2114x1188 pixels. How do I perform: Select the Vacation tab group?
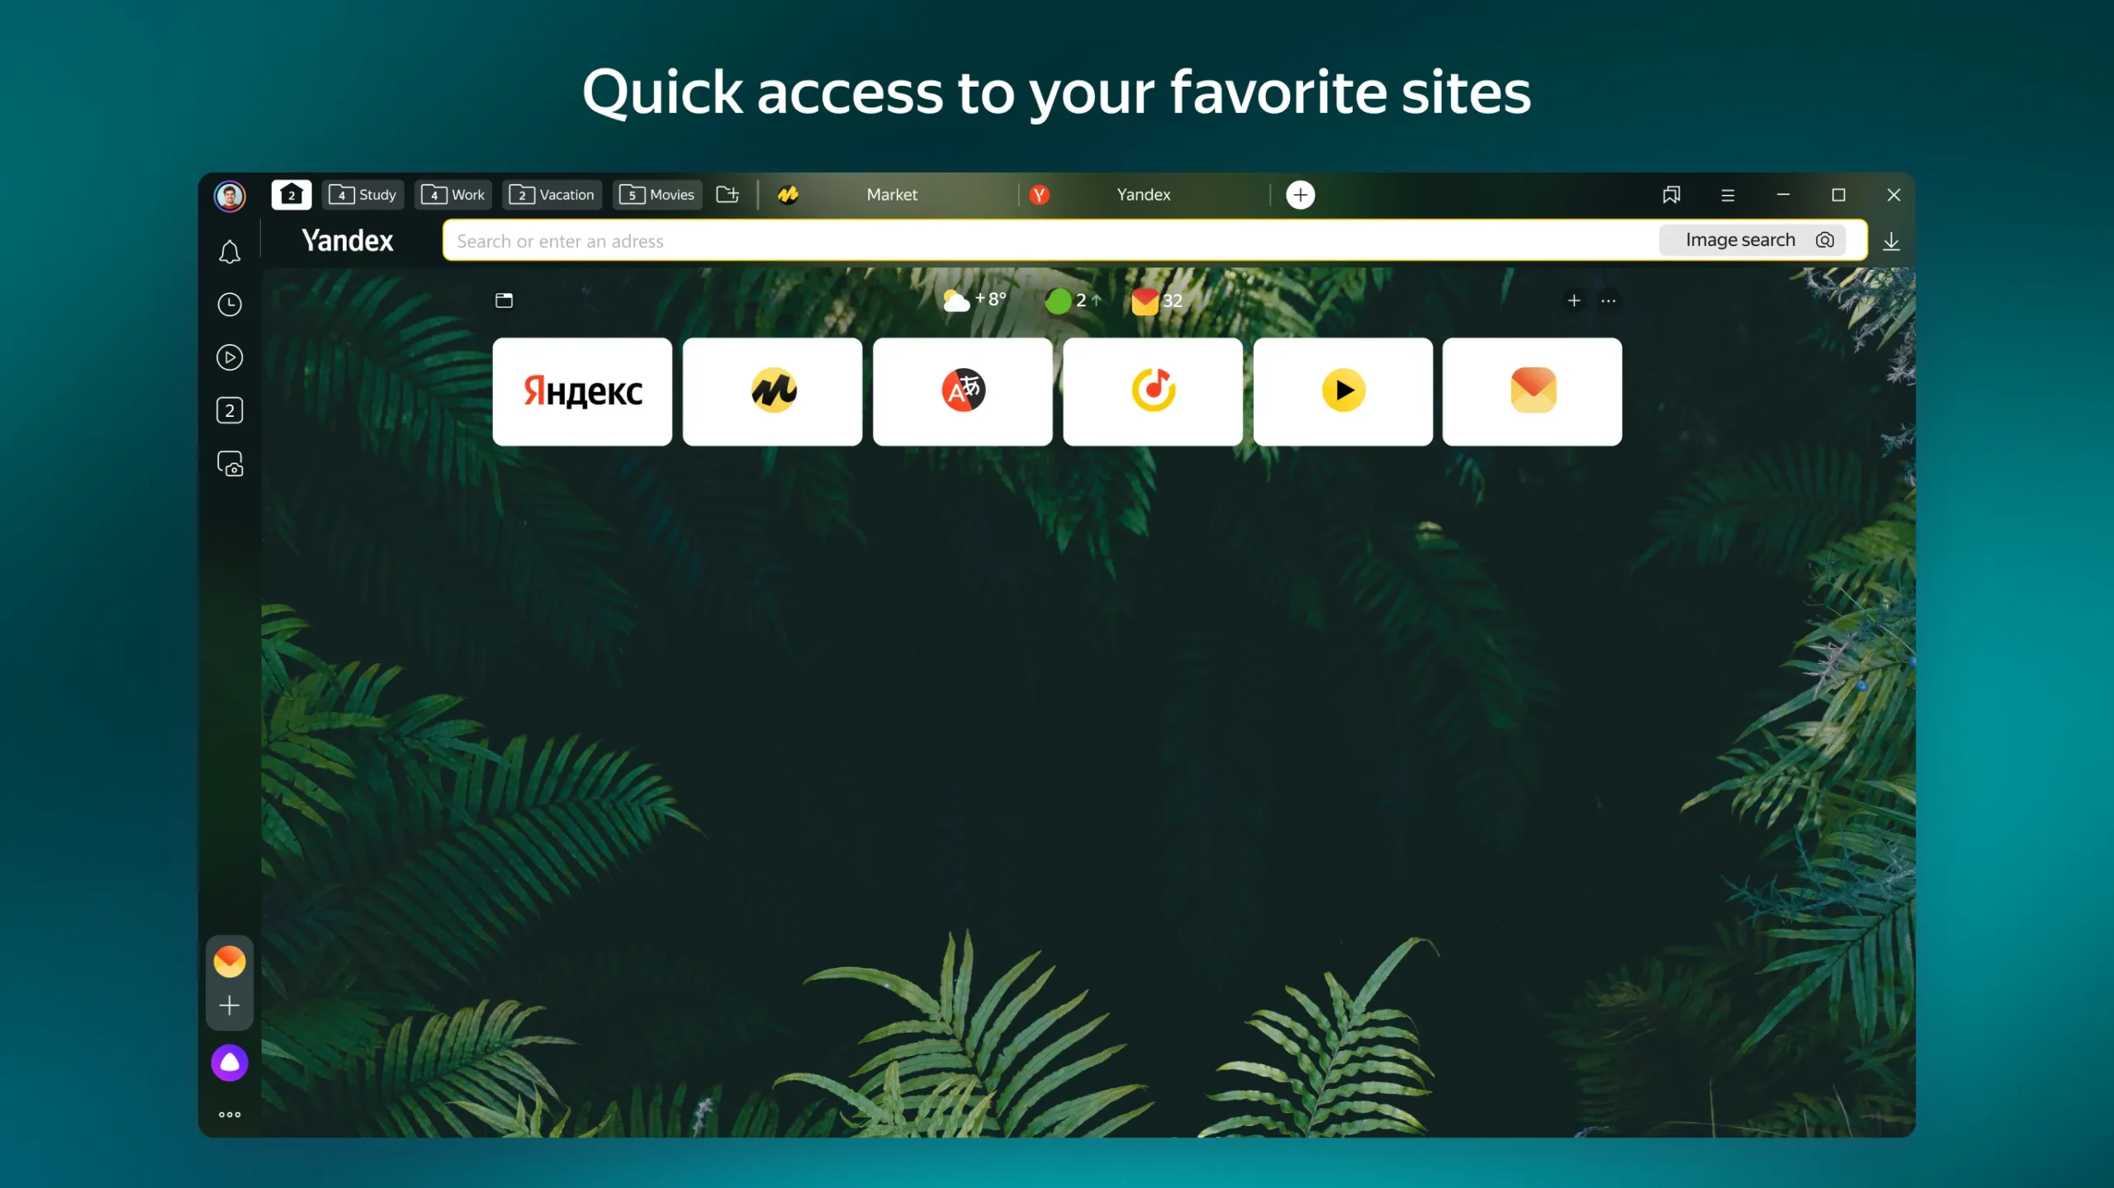coord(552,195)
